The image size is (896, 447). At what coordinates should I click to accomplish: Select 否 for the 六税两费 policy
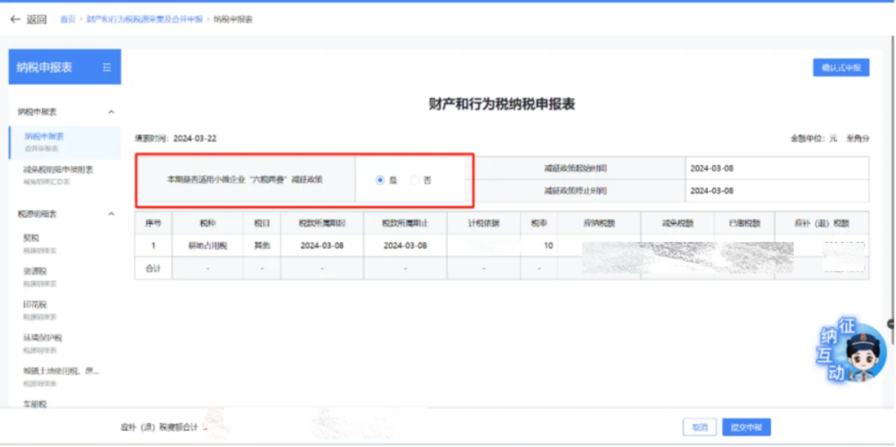click(416, 180)
